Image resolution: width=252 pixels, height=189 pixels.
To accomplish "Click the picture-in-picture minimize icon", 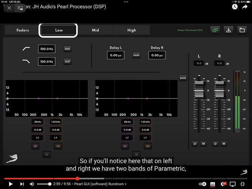I will pyautogui.click(x=20, y=8).
